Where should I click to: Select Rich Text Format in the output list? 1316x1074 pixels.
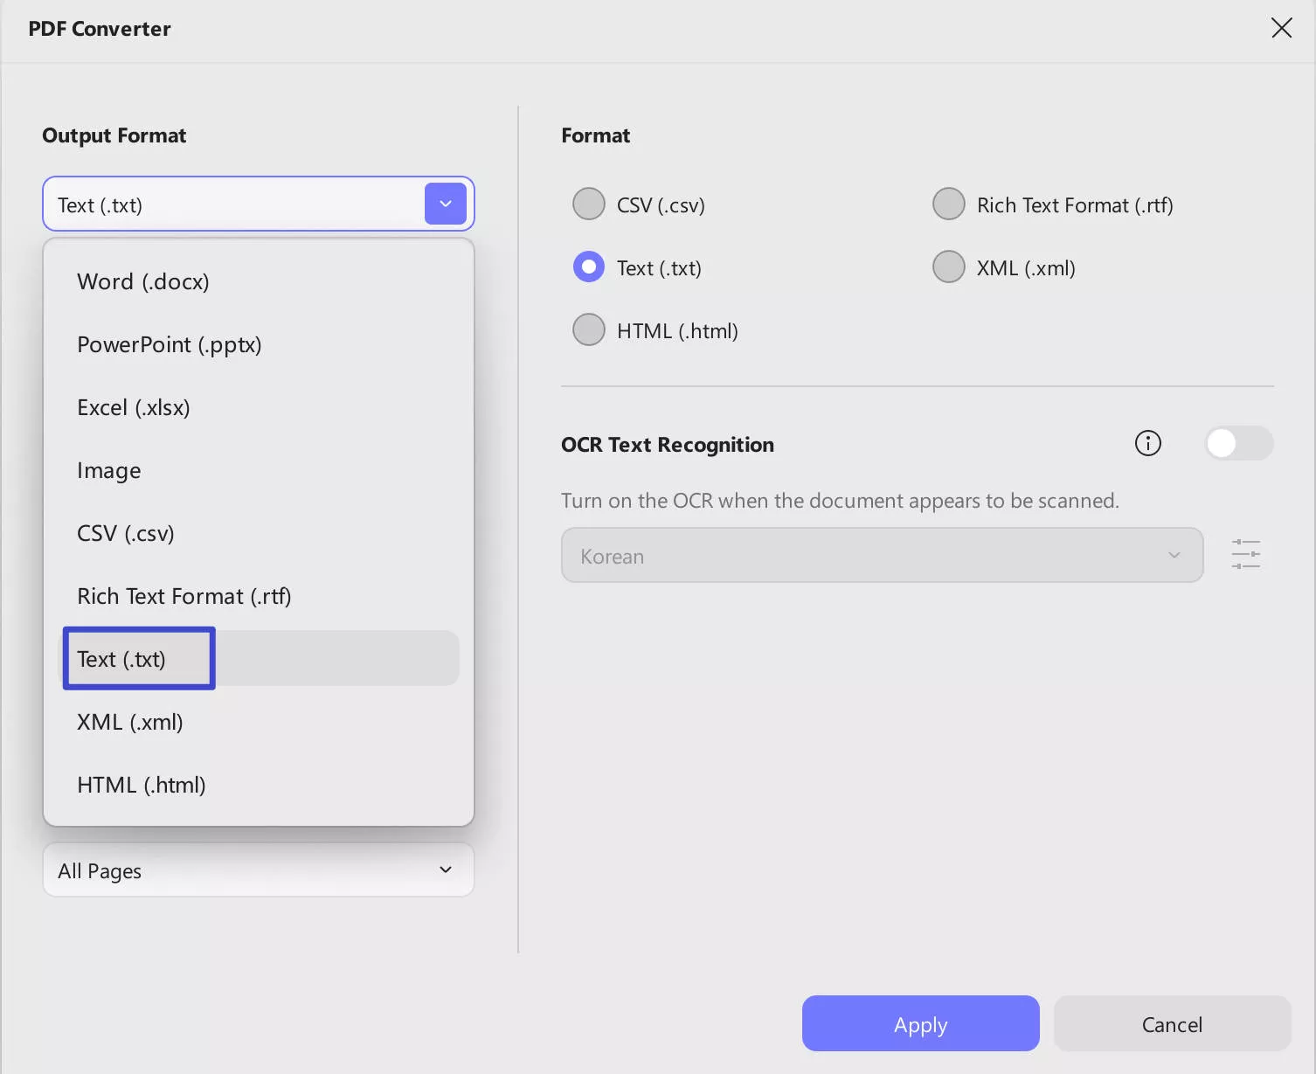click(184, 596)
